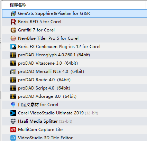This screenshot has width=147, height=141.
Task: Sort list by 程序名称 column header
Action: (x=18, y=5)
